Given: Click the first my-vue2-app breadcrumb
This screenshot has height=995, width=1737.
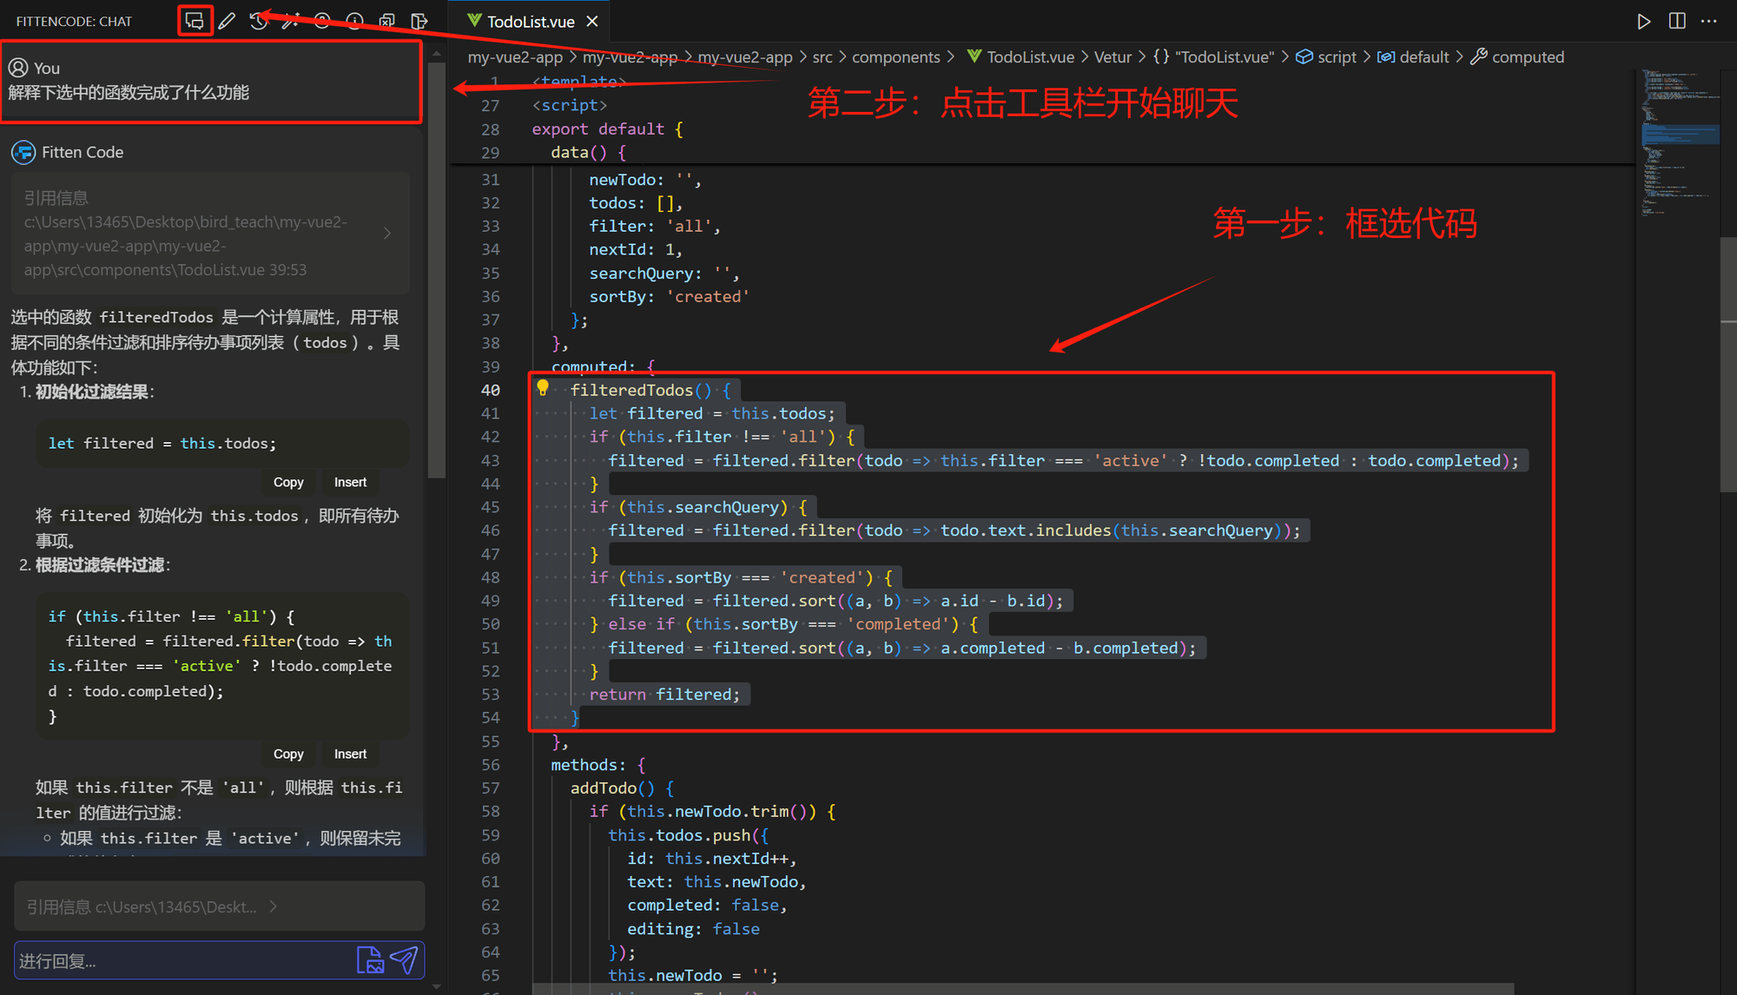Looking at the screenshot, I should pos(515,56).
